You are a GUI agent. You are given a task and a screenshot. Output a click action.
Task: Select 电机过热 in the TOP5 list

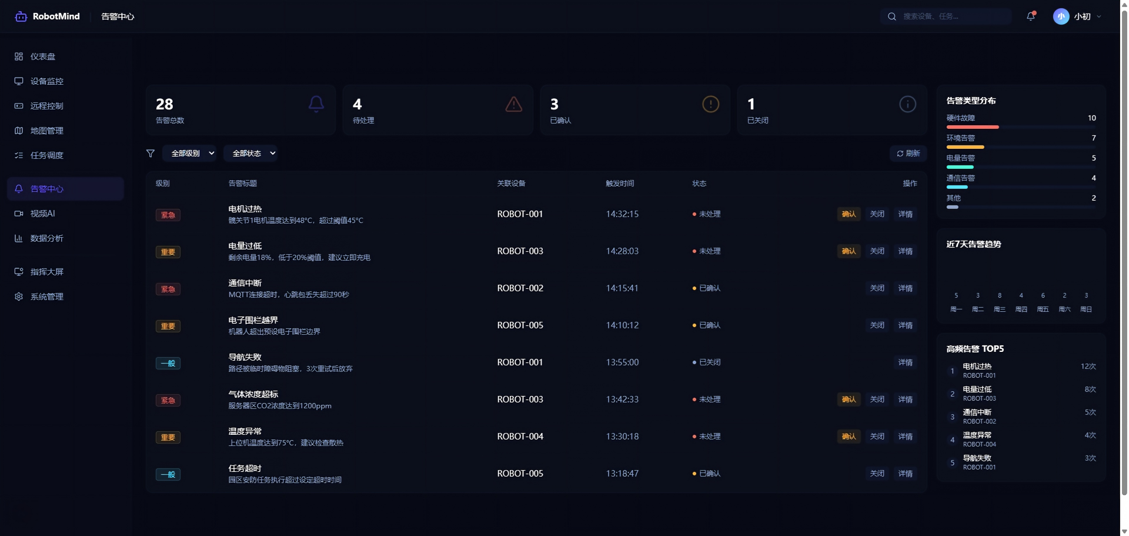click(1021, 371)
